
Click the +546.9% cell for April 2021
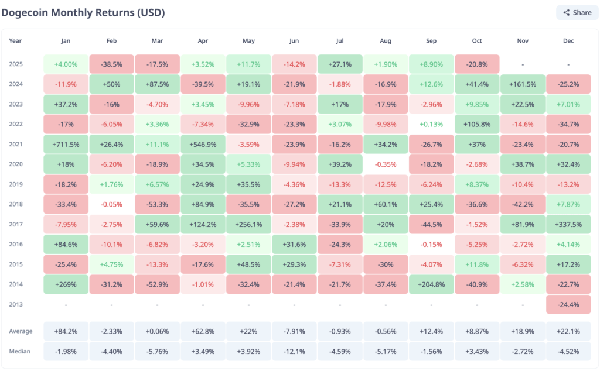(x=203, y=144)
